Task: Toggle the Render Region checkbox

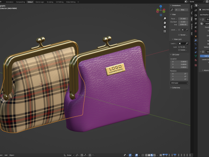Action: (x=179, y=35)
